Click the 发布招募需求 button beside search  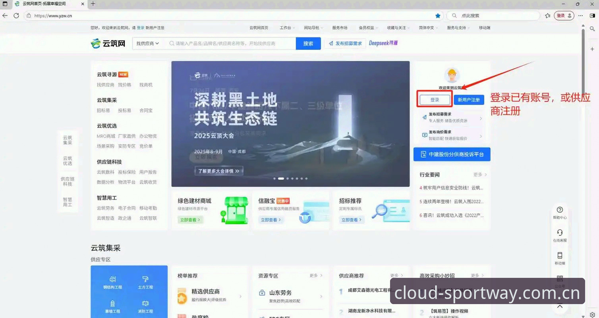[x=345, y=43]
